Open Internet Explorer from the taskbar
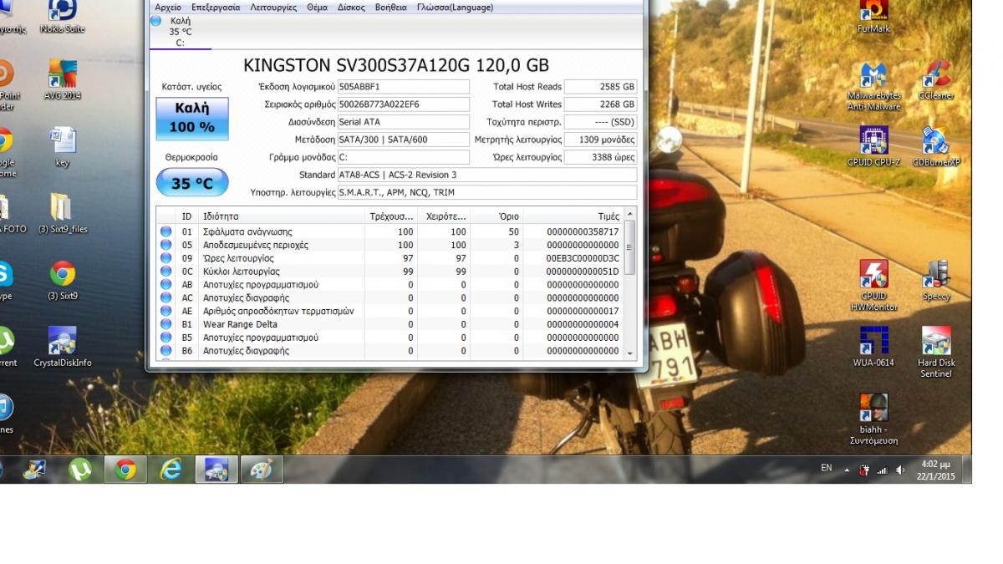 (171, 470)
